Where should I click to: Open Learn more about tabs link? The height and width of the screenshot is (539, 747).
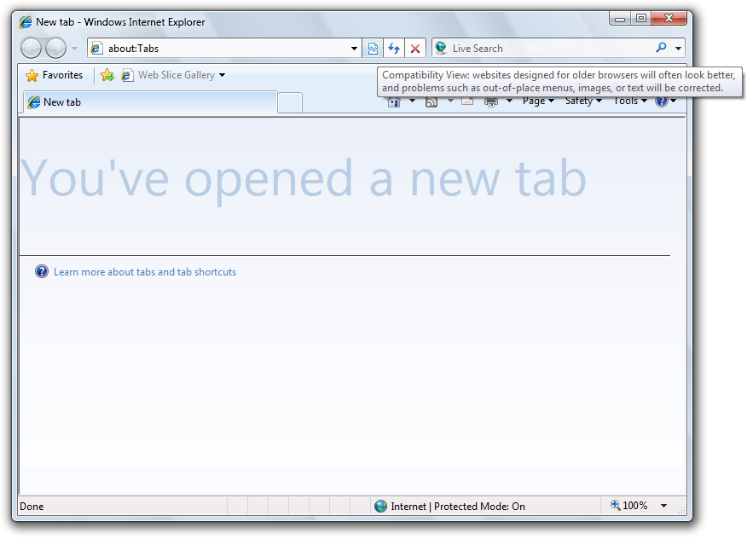(145, 272)
